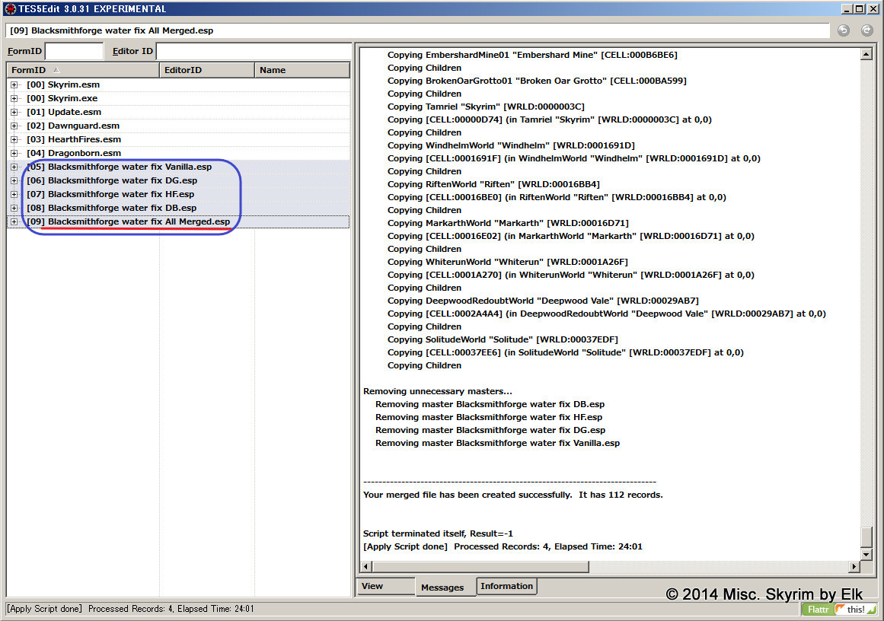Click the vertical scrollbar thumb in messages

coord(866,537)
